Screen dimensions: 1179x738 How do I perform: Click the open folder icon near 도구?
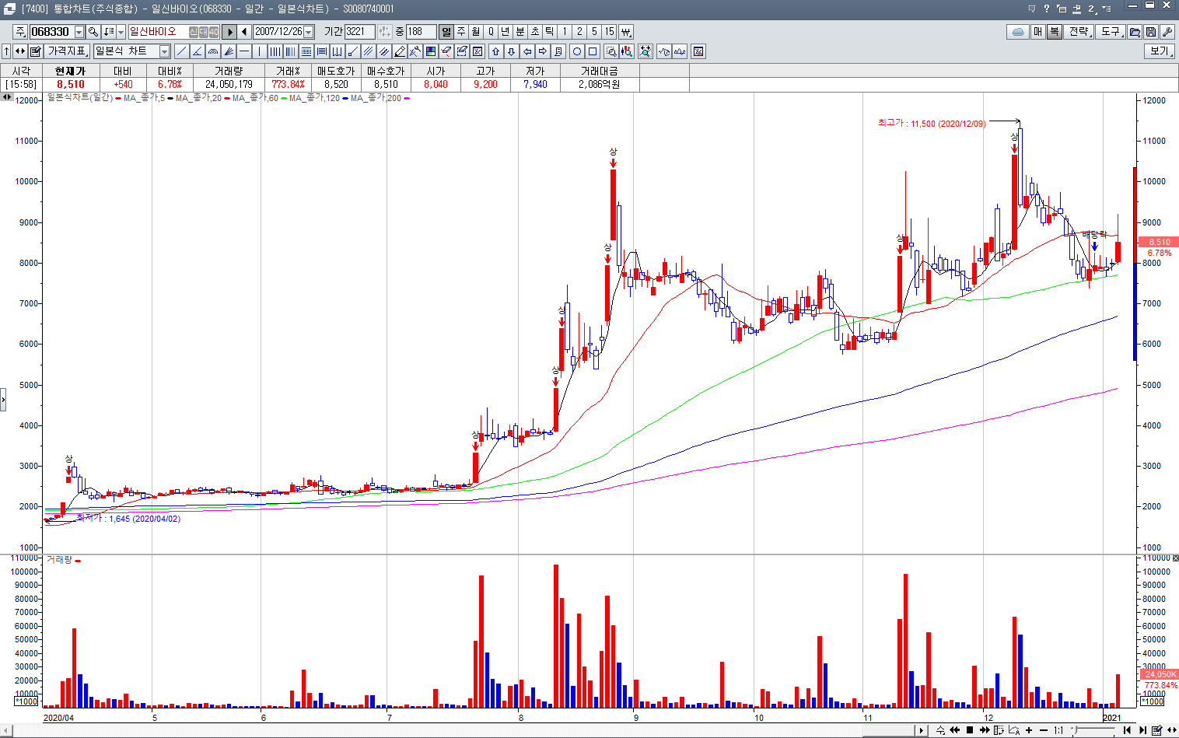[1135, 32]
